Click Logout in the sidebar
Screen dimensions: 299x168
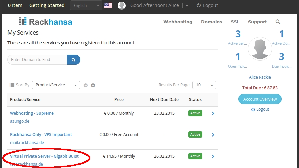pyautogui.click(x=260, y=109)
